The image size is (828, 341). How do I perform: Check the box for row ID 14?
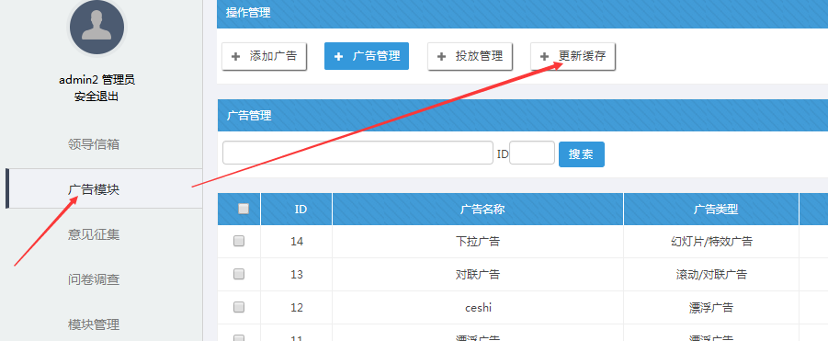pos(239,241)
